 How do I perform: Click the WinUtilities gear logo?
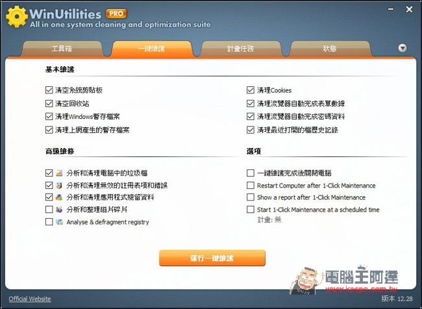coord(17,17)
